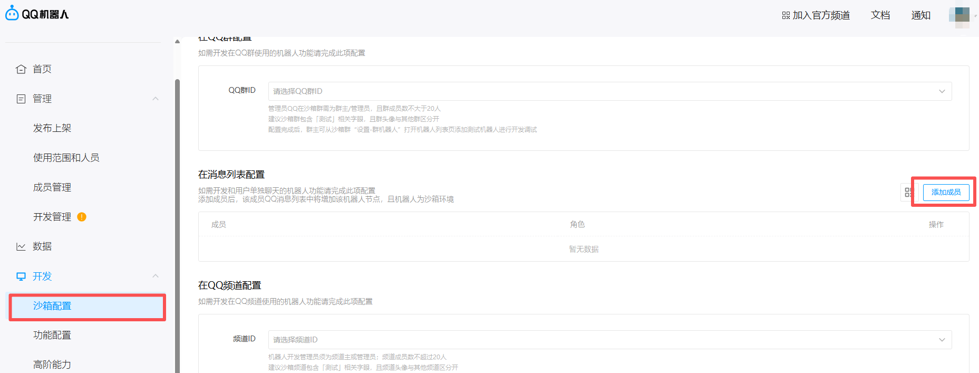Open 功能配置 menu item
Viewport: 979px width, 373px height.
(x=52, y=335)
